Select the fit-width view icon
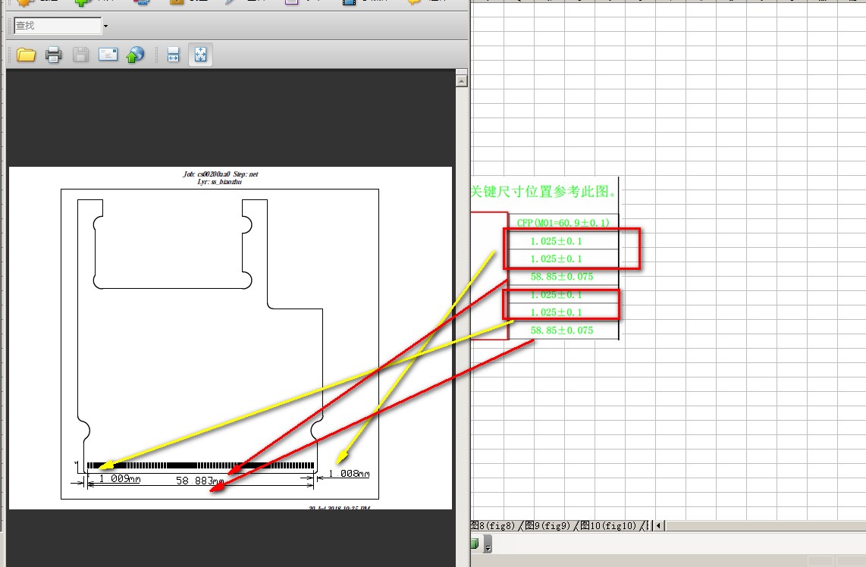Screen dimensions: 866x567 [174, 55]
